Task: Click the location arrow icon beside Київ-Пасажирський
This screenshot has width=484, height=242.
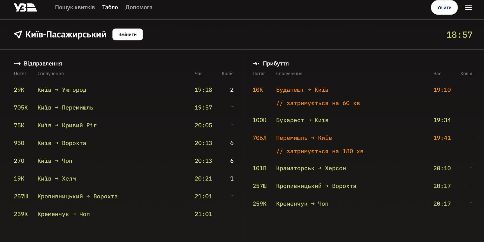Action: [x=18, y=34]
